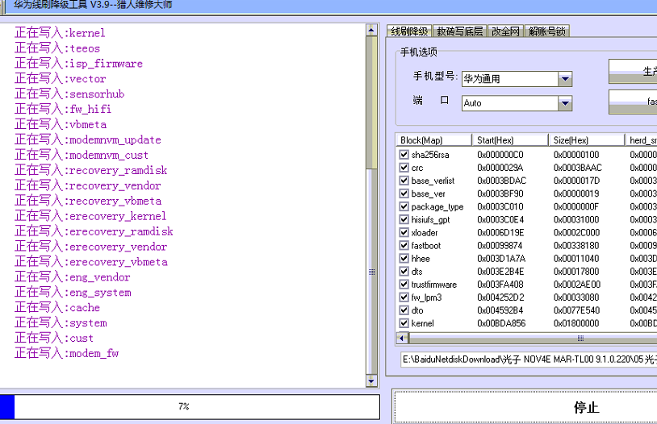
Task: Click the firmware file path field
Action: [x=529, y=360]
